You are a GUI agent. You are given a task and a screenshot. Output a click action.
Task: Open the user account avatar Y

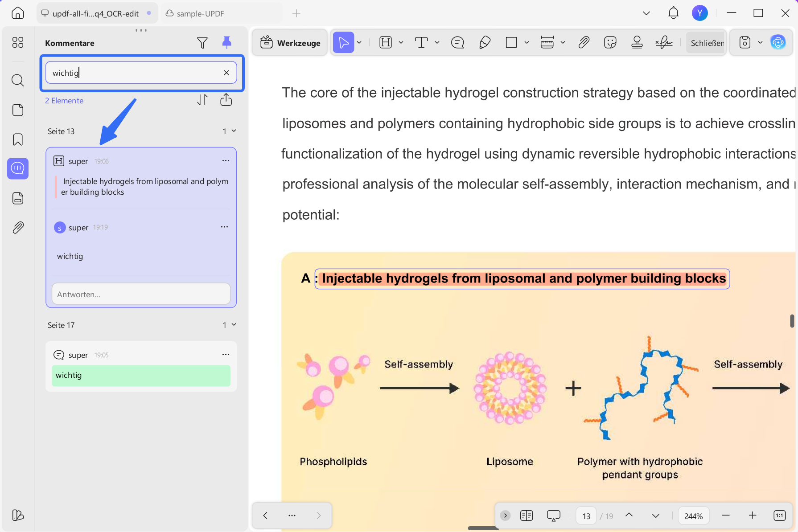point(700,13)
